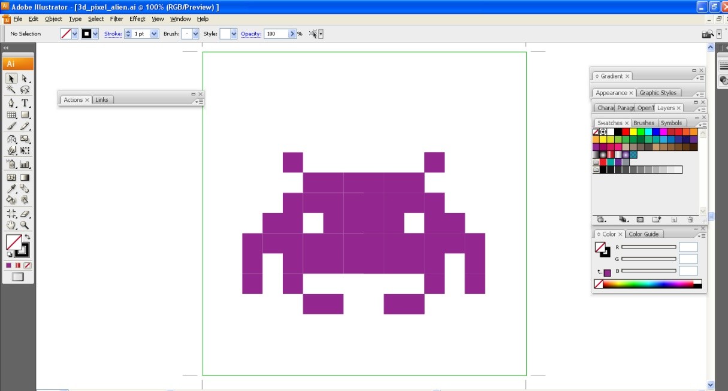Viewport: 728px width, 391px height.
Task: Open the stroke color dropdown in control bar
Action: click(x=96, y=34)
